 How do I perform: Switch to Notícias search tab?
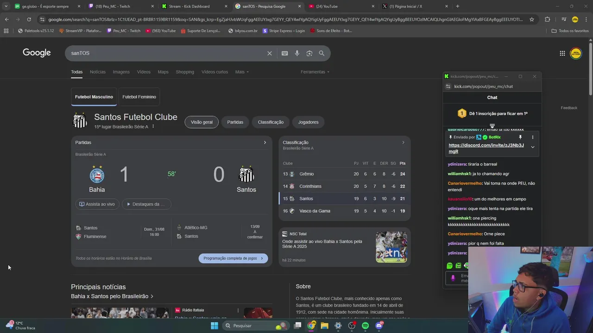[98, 72]
